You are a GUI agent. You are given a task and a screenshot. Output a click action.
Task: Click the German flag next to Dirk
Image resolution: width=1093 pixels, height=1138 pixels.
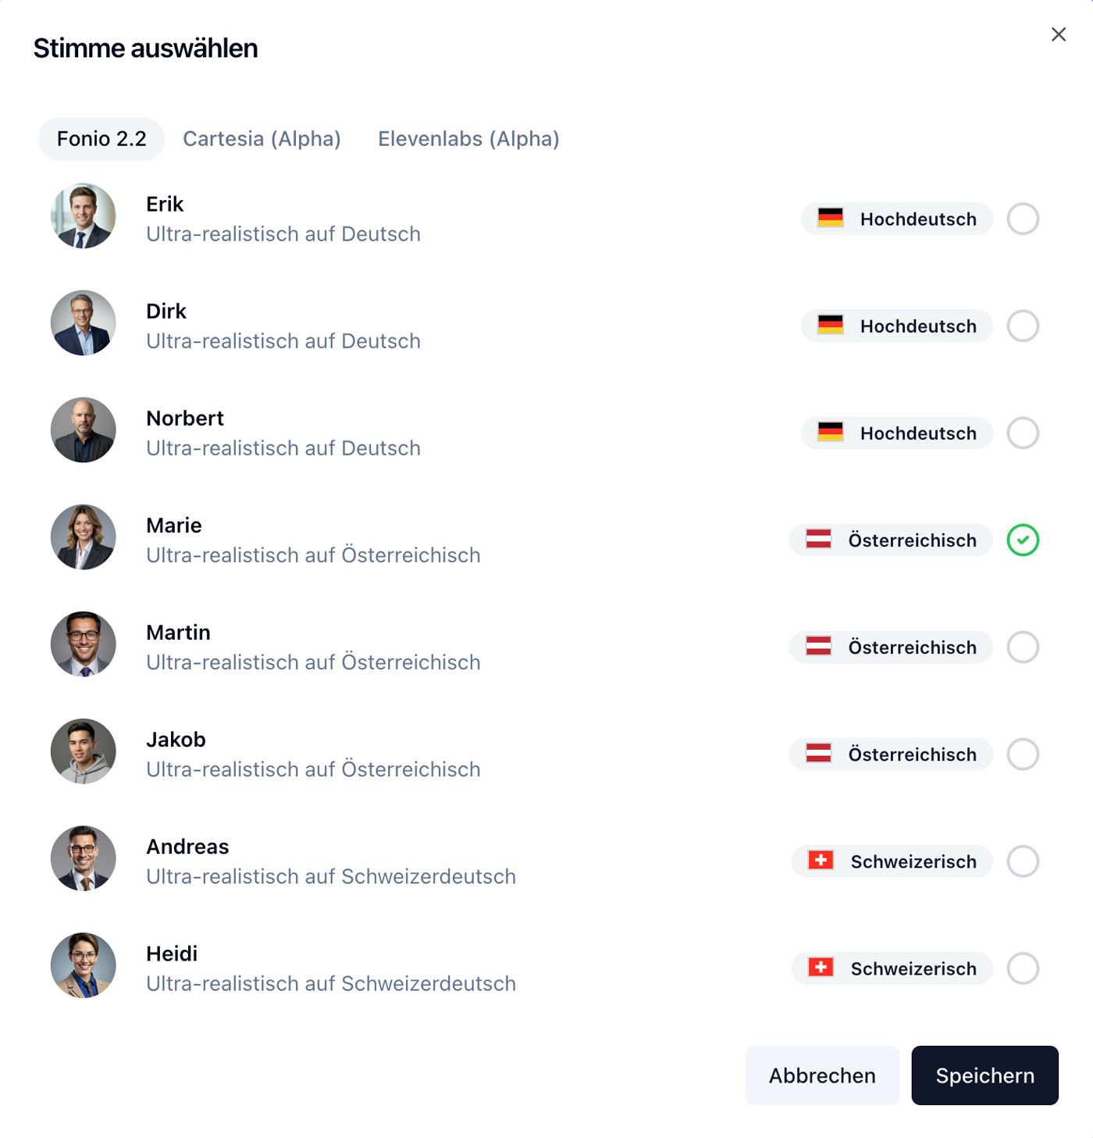pos(831,326)
